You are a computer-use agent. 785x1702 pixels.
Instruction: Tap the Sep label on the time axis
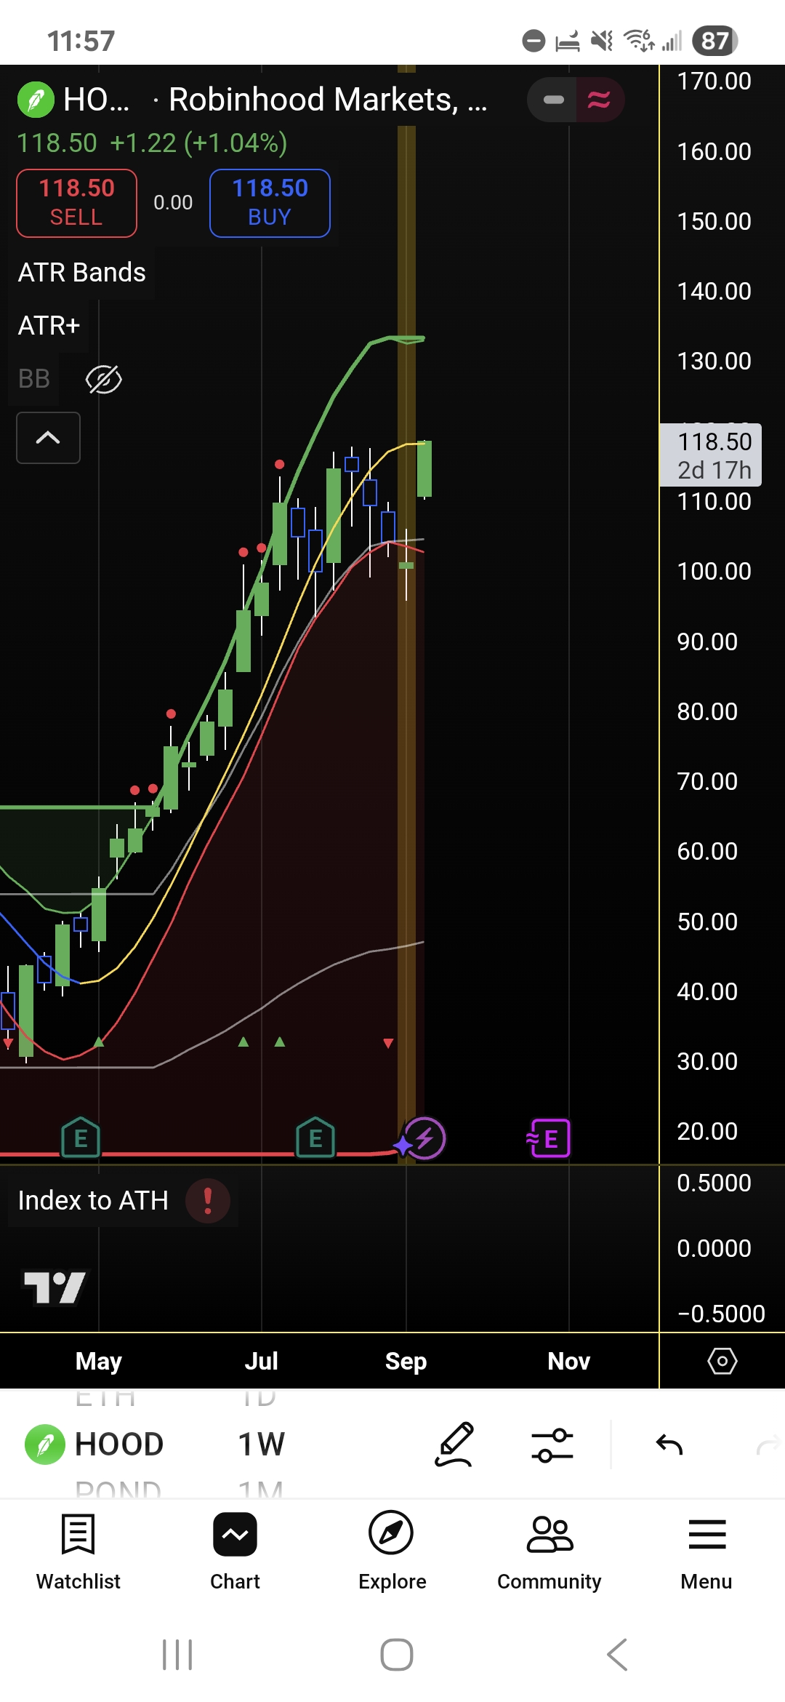[406, 1361]
